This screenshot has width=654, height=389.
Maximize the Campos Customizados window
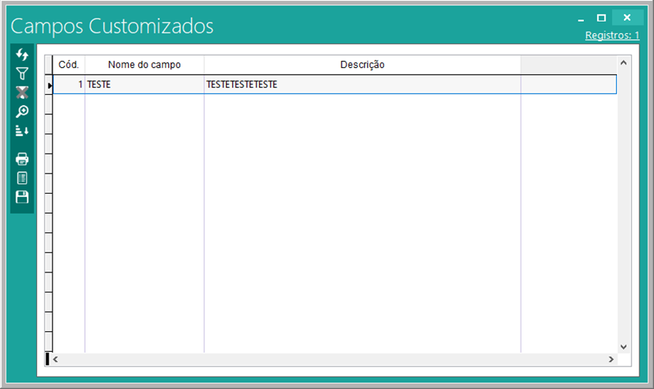coord(602,18)
